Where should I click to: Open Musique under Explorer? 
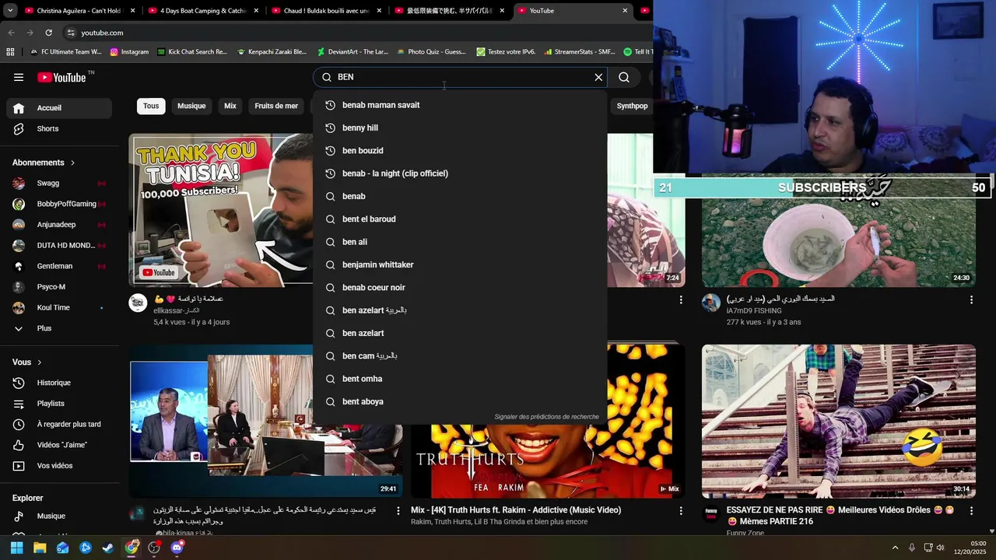(x=59, y=516)
